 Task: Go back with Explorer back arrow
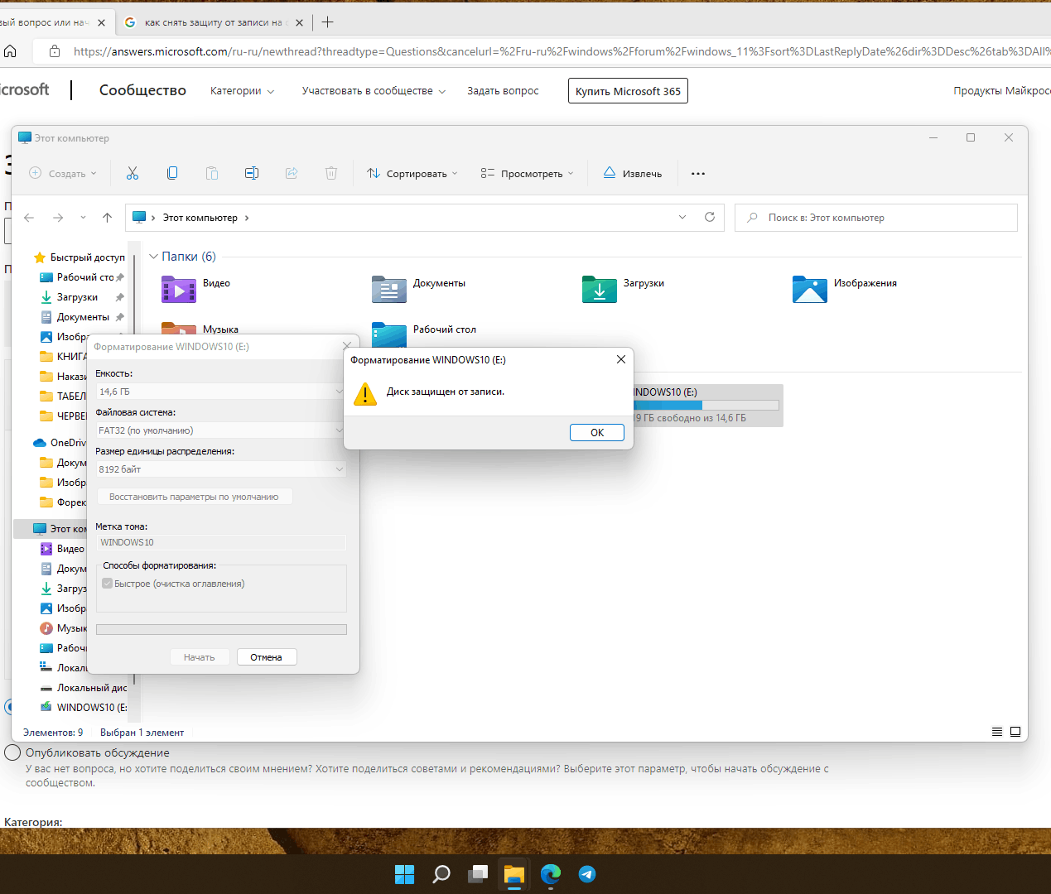pos(29,218)
